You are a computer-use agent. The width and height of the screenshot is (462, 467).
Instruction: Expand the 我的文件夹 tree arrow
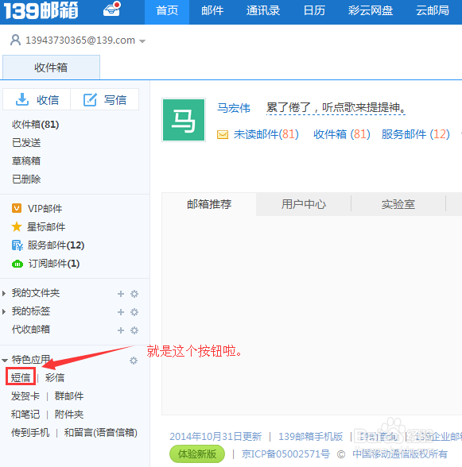point(4,293)
